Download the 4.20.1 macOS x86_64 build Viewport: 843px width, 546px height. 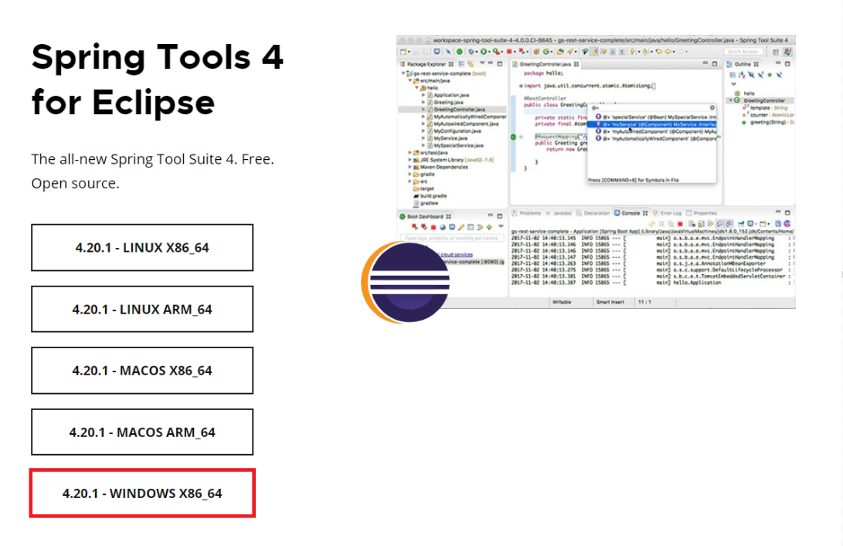(142, 370)
